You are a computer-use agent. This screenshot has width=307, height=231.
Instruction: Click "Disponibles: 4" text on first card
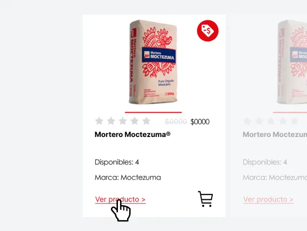117,162
